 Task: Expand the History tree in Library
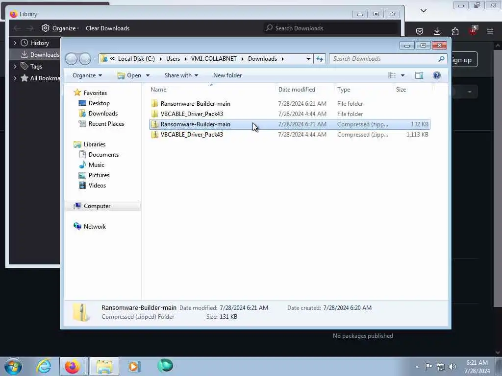15,43
